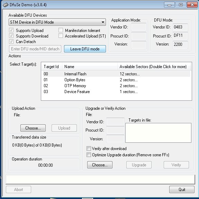
Task: Click Choose in Upgrade or Verify Action
Action: pyautogui.click(x=100, y=165)
